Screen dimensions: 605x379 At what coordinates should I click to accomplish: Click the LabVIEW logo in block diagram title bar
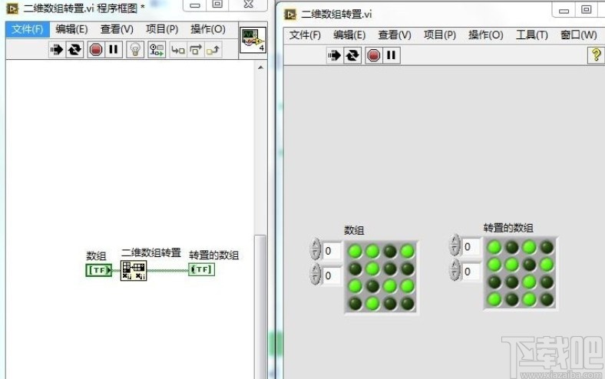click(12, 8)
